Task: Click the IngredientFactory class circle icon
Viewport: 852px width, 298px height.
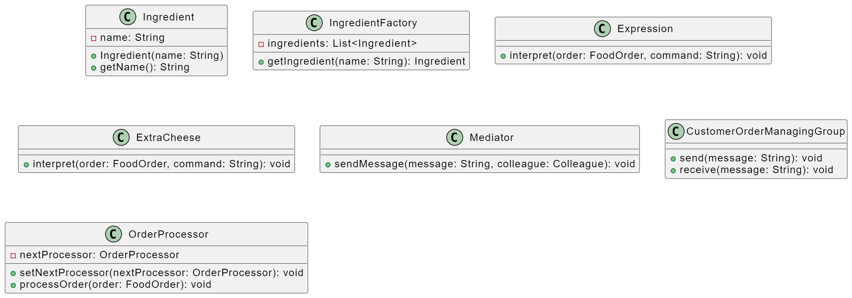Action: (314, 23)
